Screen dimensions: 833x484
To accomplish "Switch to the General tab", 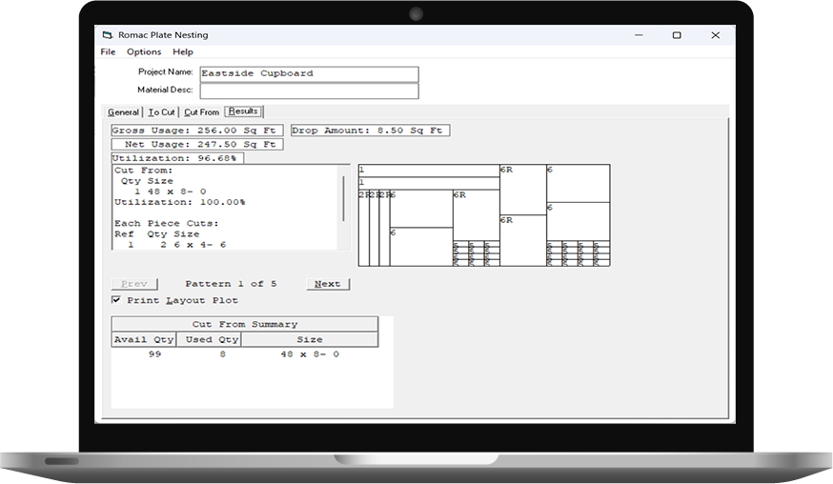I will pyautogui.click(x=123, y=111).
